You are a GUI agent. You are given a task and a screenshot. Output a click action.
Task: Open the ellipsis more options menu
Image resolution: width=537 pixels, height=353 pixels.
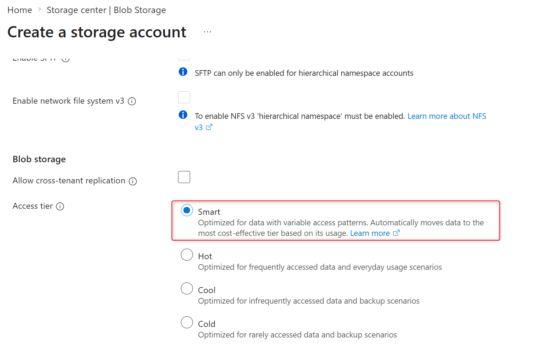tap(207, 32)
